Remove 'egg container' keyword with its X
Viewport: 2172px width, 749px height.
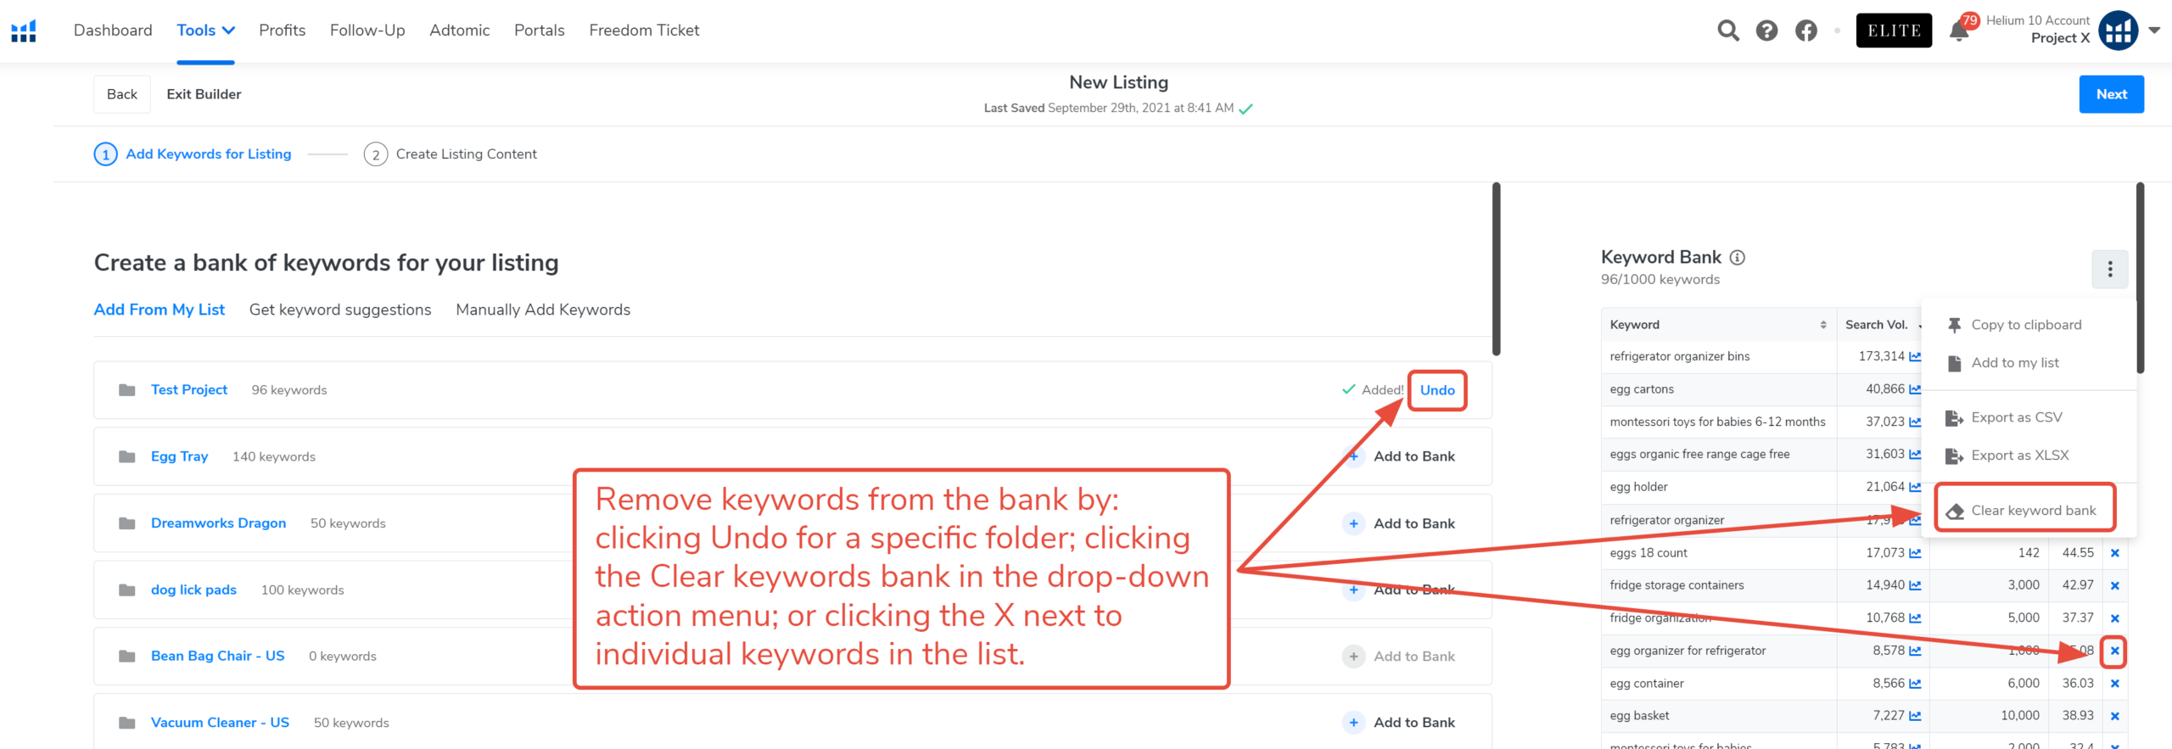2115,684
